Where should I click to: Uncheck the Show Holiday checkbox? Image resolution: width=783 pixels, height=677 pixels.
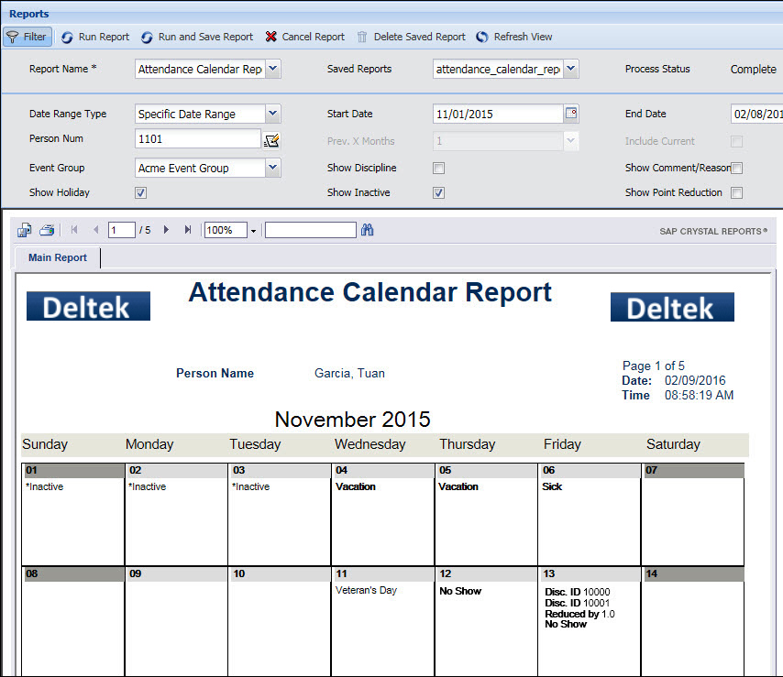[140, 193]
